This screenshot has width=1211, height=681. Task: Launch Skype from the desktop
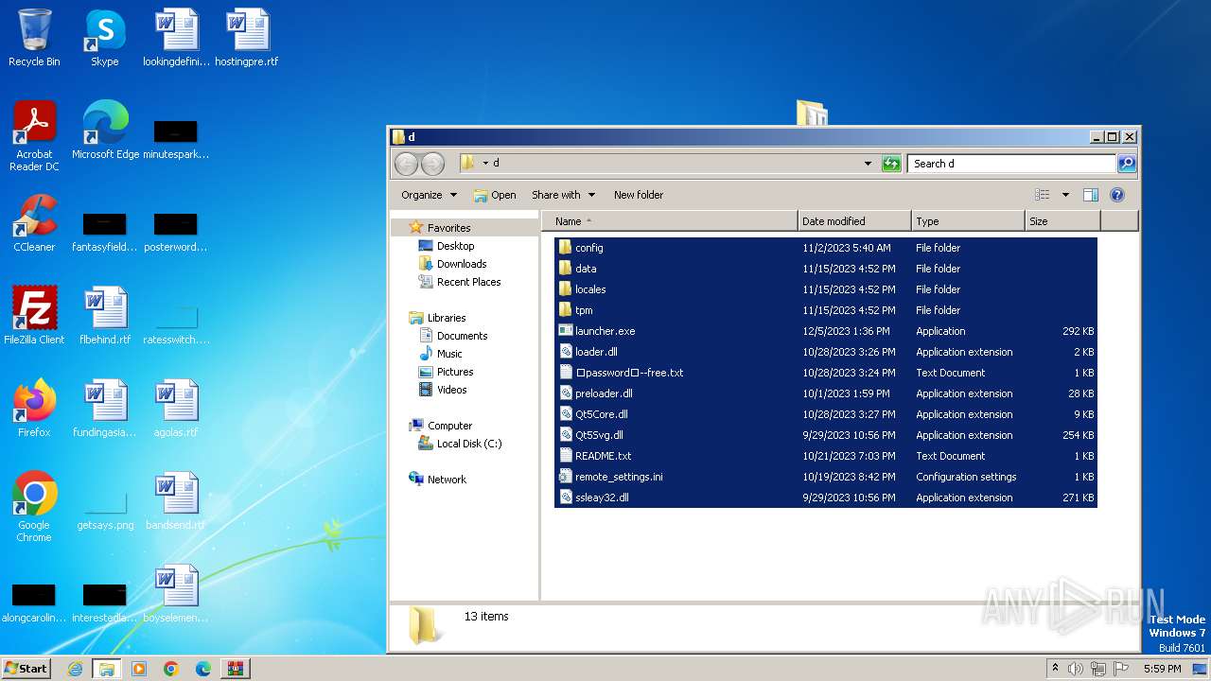105,38
